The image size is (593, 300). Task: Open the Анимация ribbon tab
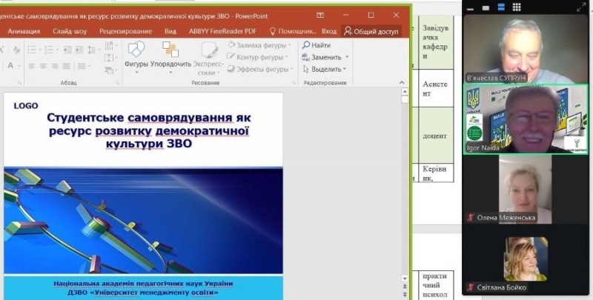pyautogui.click(x=24, y=32)
